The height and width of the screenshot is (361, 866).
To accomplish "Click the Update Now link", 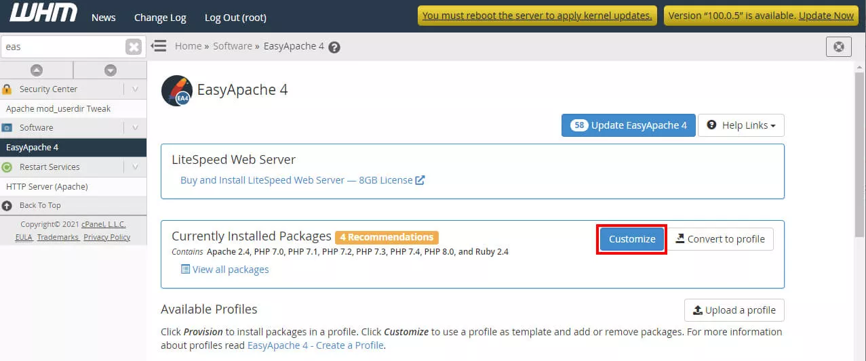I will coord(826,16).
